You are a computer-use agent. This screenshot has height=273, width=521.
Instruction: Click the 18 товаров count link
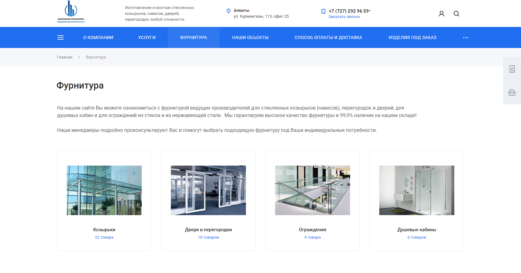(x=208, y=237)
